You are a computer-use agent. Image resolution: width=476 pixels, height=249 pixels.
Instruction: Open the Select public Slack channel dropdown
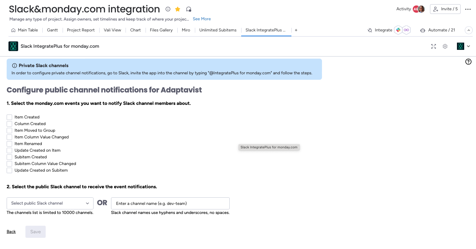click(x=50, y=203)
